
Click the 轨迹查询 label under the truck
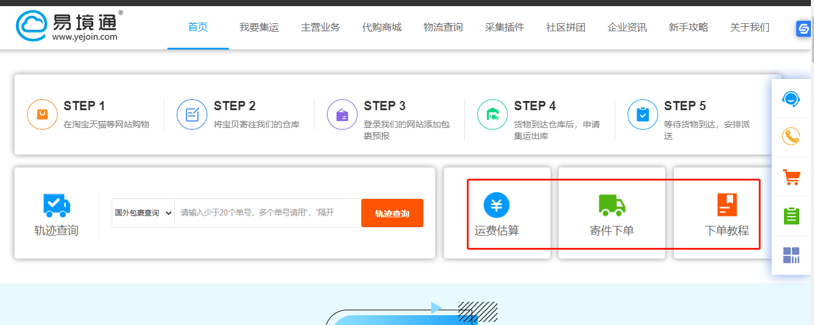[x=56, y=231]
